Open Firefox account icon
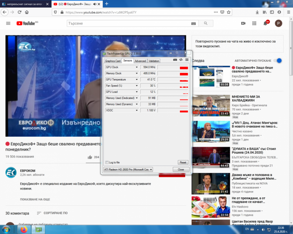 point(279,12)
